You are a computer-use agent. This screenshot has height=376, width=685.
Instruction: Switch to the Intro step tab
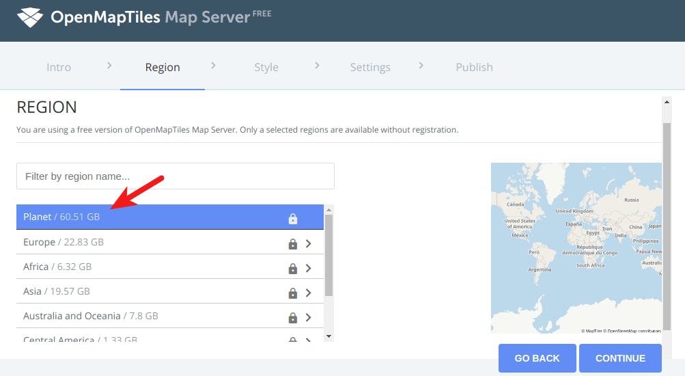tap(59, 67)
